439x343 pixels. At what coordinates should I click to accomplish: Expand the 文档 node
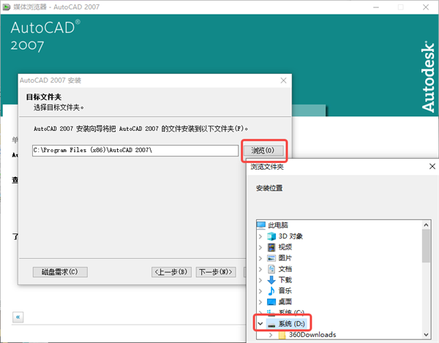point(260,269)
